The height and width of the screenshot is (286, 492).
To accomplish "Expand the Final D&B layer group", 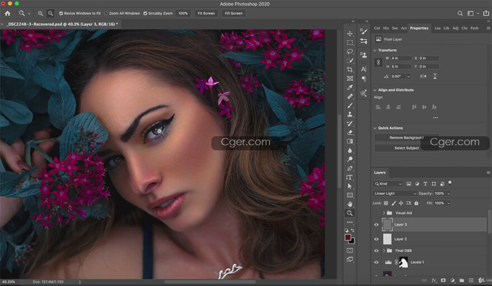I will [384, 250].
